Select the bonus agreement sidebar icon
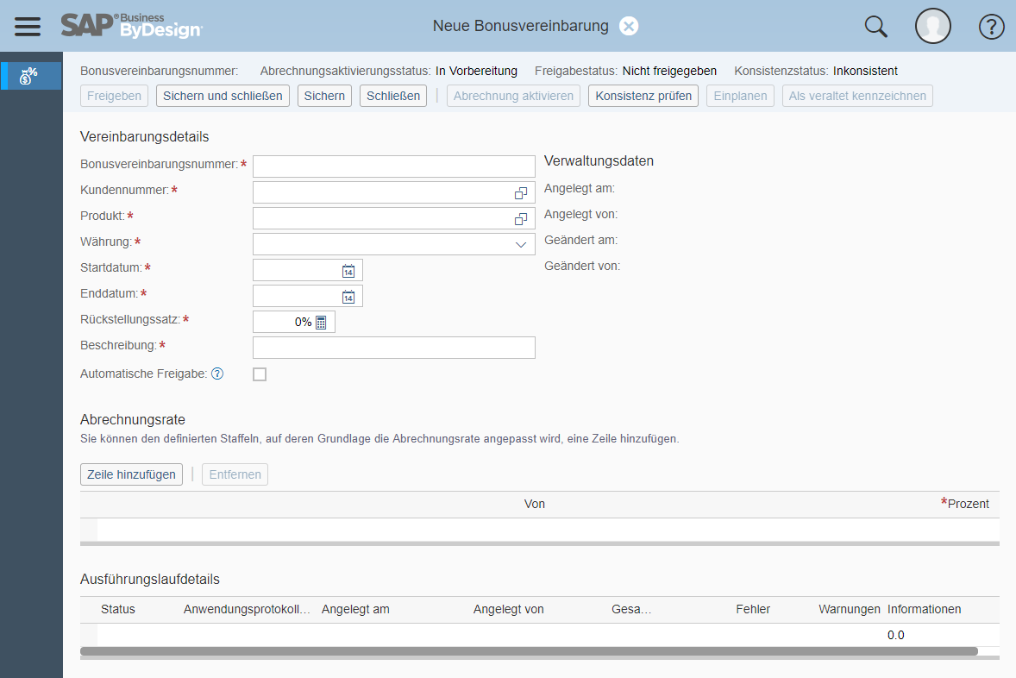 tap(28, 76)
